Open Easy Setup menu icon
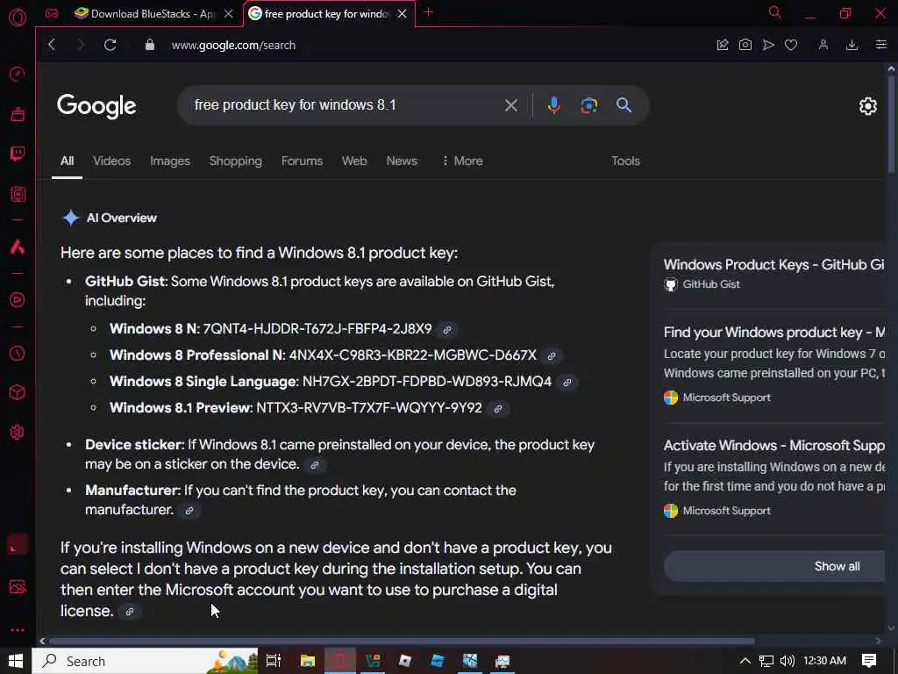Viewport: 898px width, 674px height. pyautogui.click(x=880, y=45)
